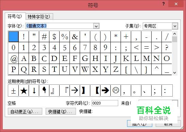186x132 pixels.
Task: Choose the recently used plus-minus ± symbol
Action: [13, 90]
